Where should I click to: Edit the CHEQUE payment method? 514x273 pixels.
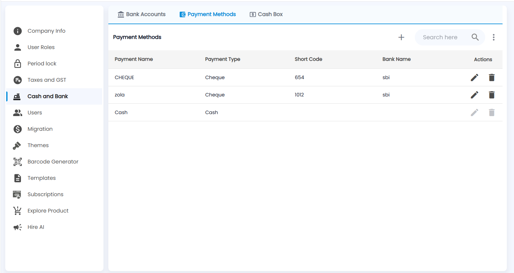(474, 77)
